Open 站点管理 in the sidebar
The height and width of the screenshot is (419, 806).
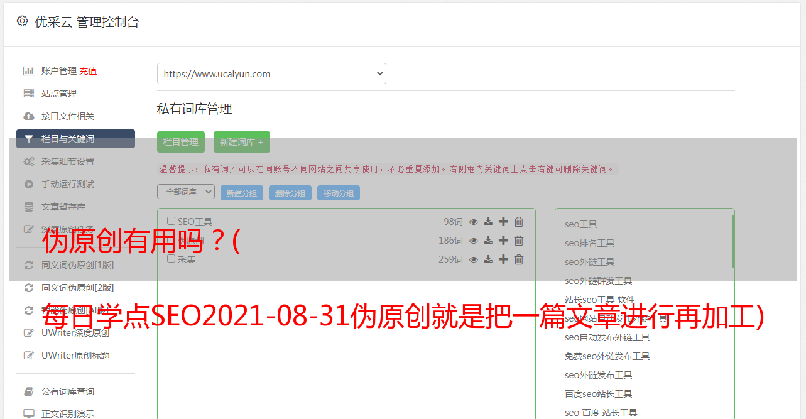tap(59, 94)
